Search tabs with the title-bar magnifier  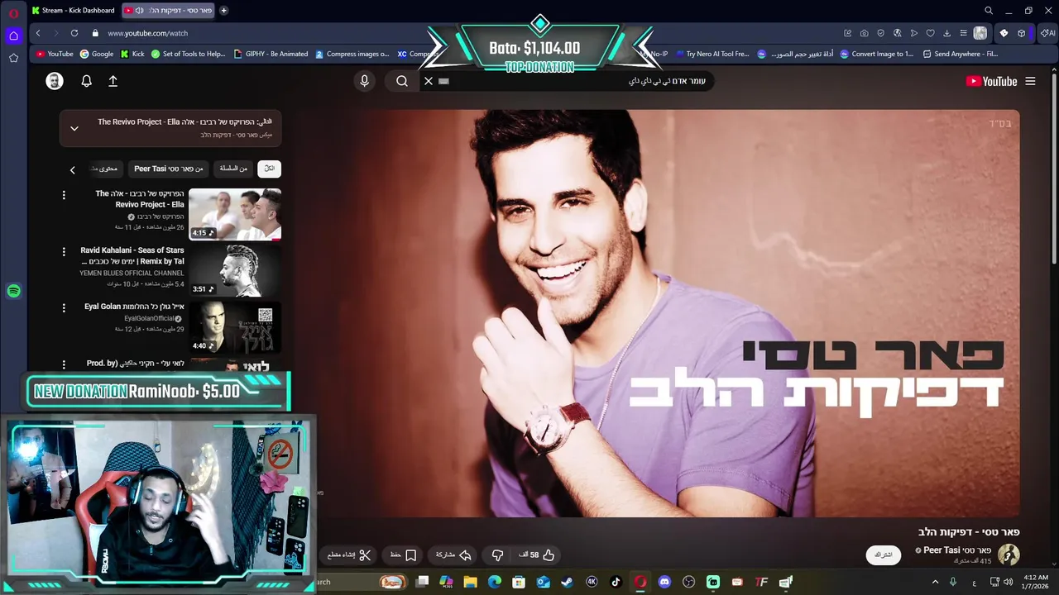989,11
